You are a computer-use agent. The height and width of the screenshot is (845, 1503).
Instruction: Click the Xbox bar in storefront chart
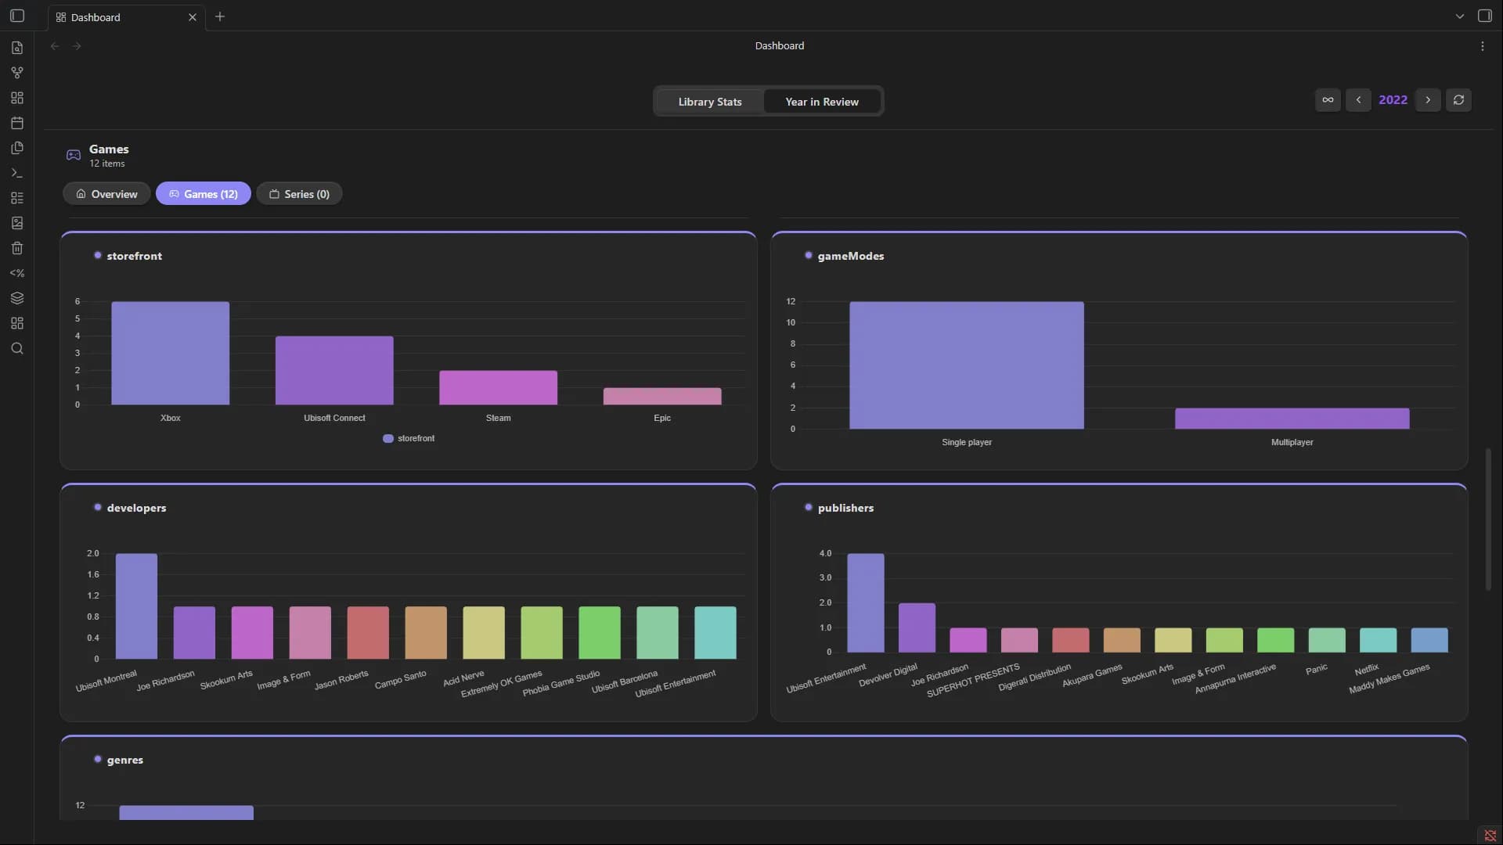pyautogui.click(x=171, y=353)
